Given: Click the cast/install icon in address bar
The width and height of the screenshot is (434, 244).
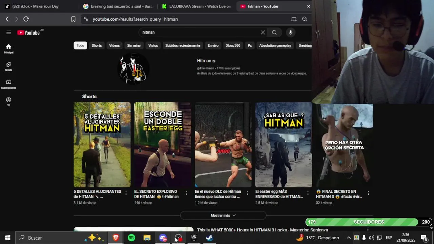Looking at the screenshot, I should click(x=294, y=19).
